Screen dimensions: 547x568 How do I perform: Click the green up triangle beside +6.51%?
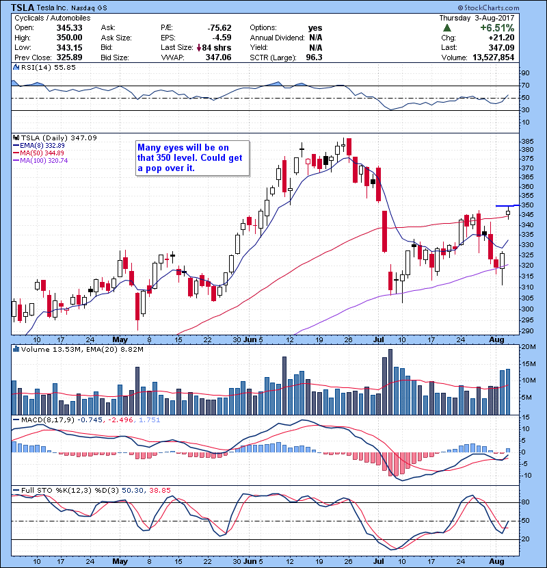447,28
